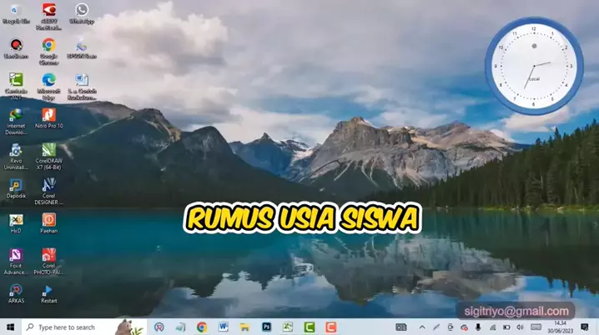Screen dimensions: 599x335
Task: Select the Paehan desktop icon
Action: click(48, 220)
